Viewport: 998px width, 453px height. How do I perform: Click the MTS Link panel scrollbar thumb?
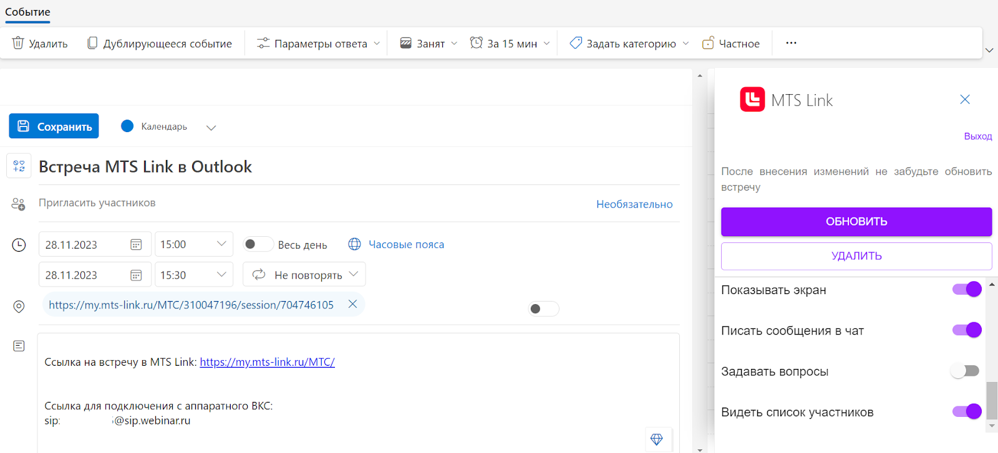pyautogui.click(x=992, y=401)
